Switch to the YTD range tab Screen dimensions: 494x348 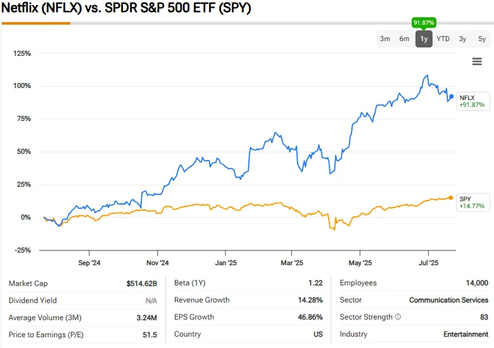click(443, 39)
